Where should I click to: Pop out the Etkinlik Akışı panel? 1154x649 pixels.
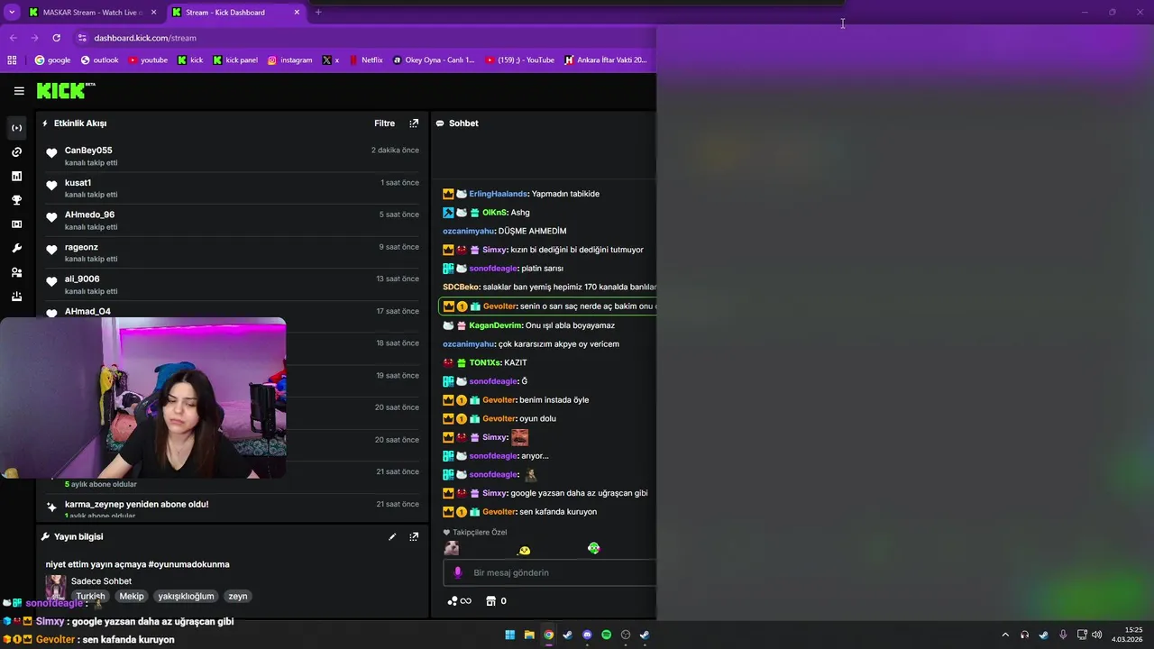pos(414,123)
